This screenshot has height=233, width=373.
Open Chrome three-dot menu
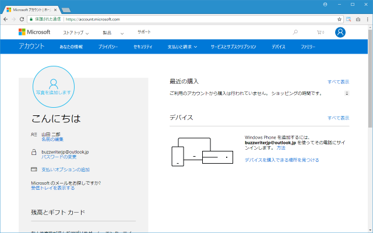(368, 19)
